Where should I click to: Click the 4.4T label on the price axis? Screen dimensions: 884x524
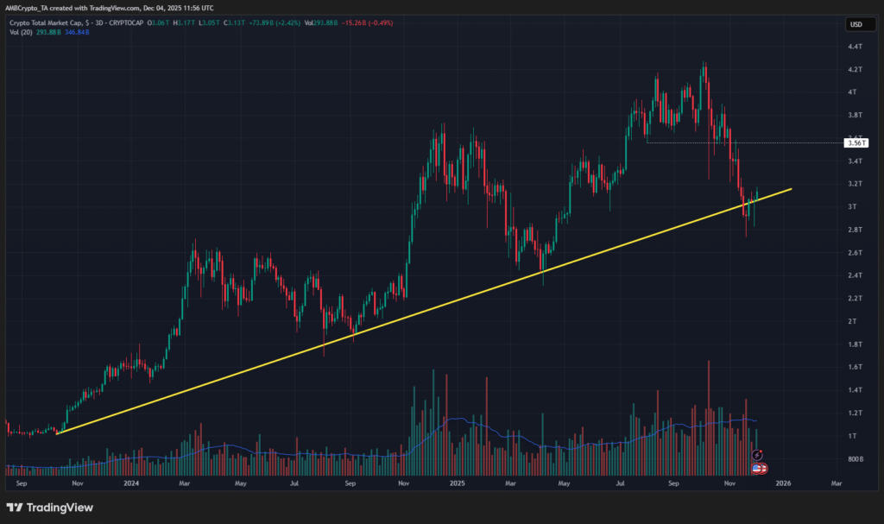(855, 46)
